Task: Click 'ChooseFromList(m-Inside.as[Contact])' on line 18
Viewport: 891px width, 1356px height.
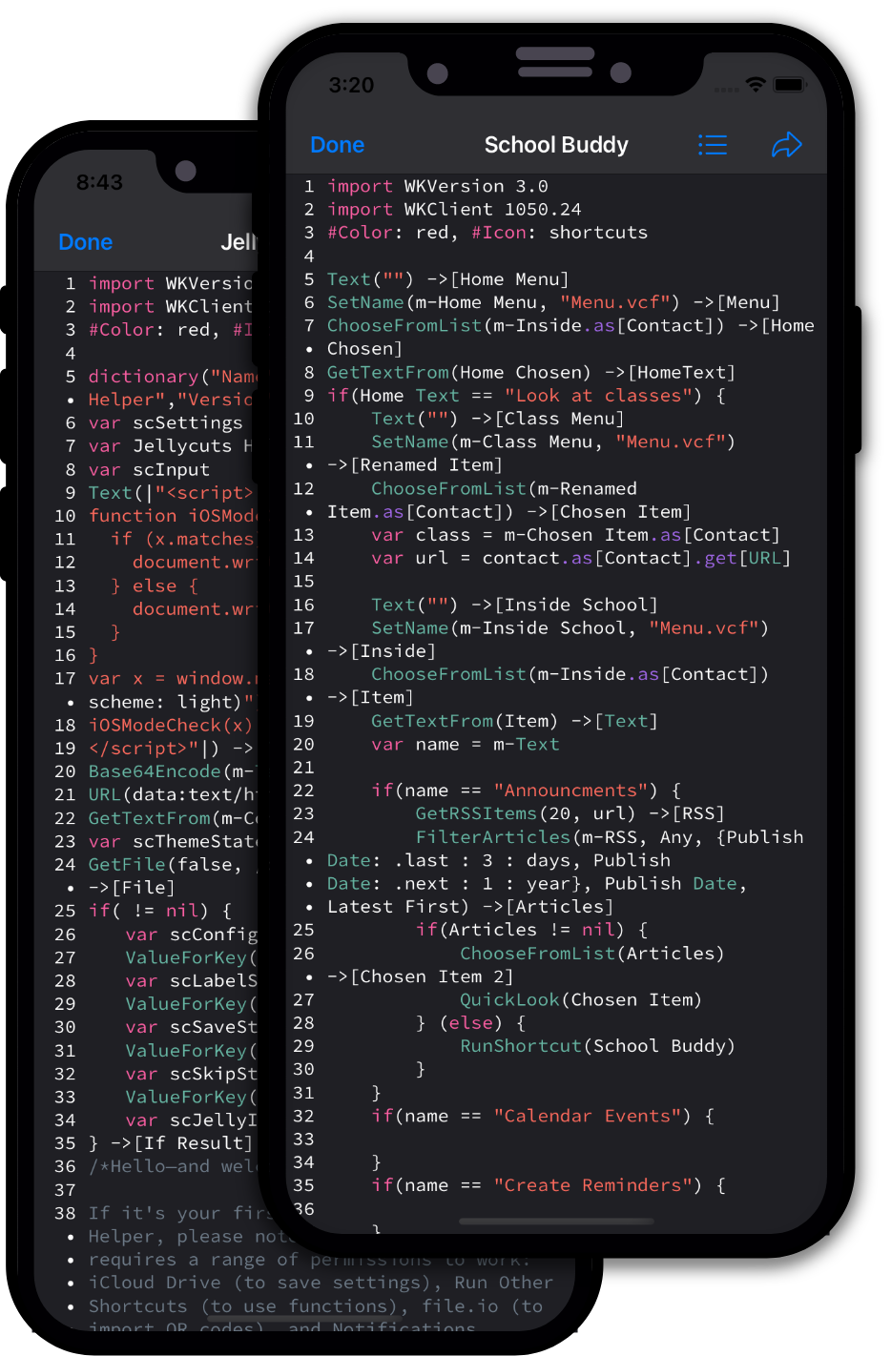Action: click(x=570, y=674)
